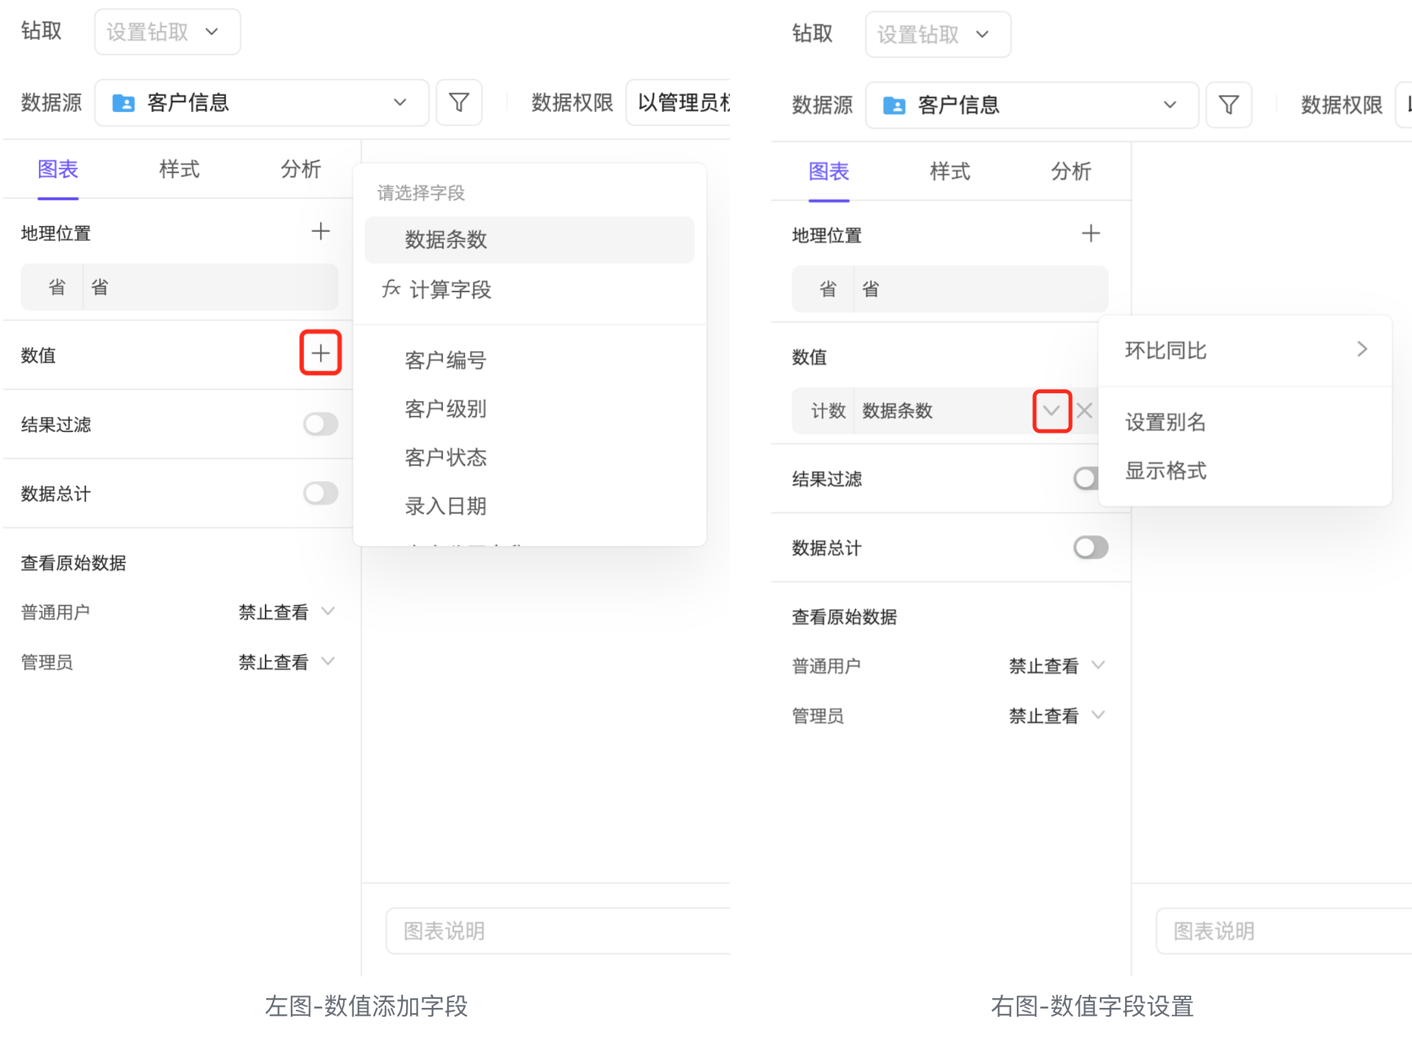This screenshot has width=1412, height=1039.
Task: Switch to 图表 tab in right panel
Action: pos(828,172)
